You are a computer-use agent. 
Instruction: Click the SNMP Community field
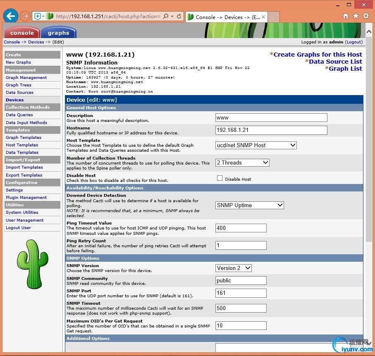point(241,280)
